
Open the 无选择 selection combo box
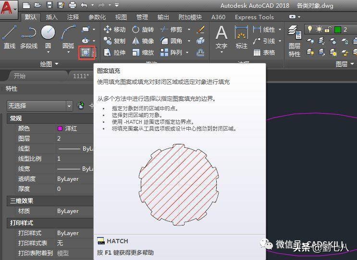(39, 106)
